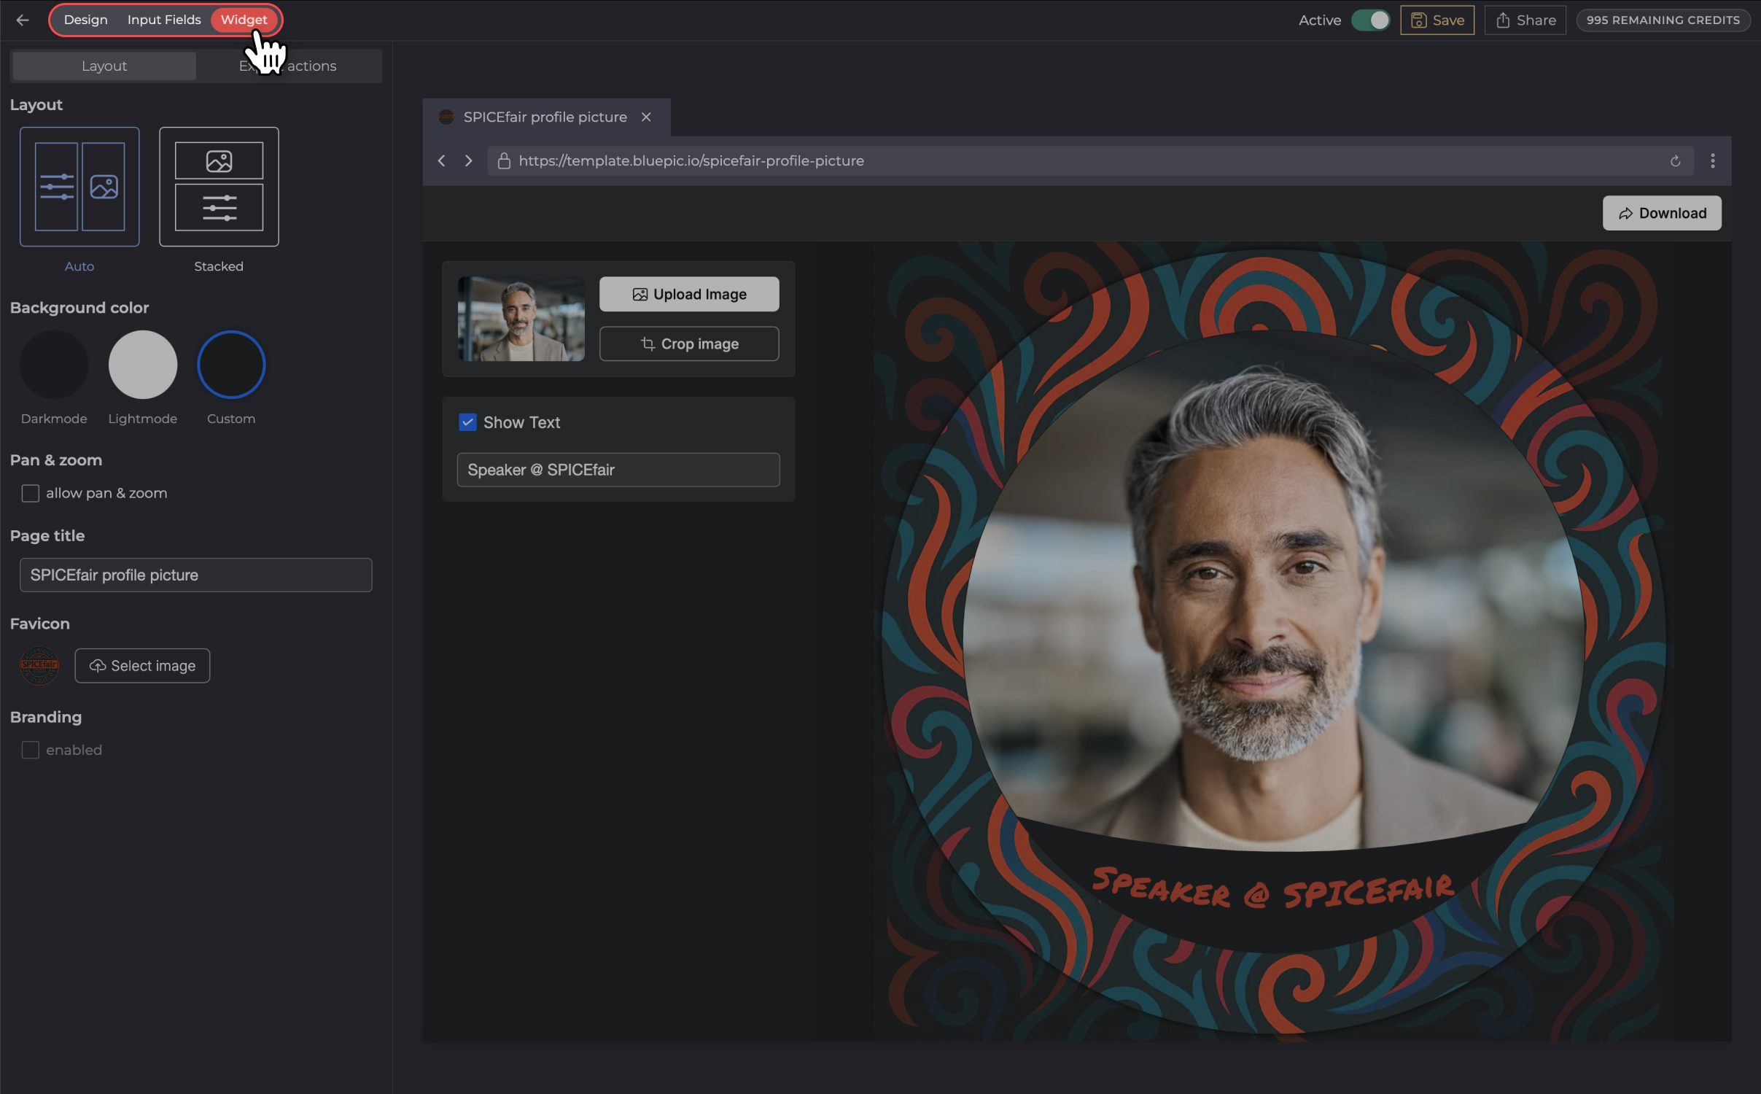This screenshot has height=1094, width=1761.
Task: Click the Page title input field
Action: click(x=195, y=575)
